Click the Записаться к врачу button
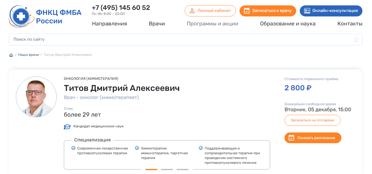The width and height of the screenshot is (372, 174). tap(268, 11)
